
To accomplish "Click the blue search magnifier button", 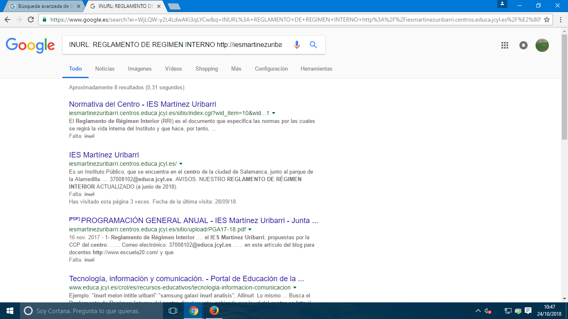I will point(314,45).
